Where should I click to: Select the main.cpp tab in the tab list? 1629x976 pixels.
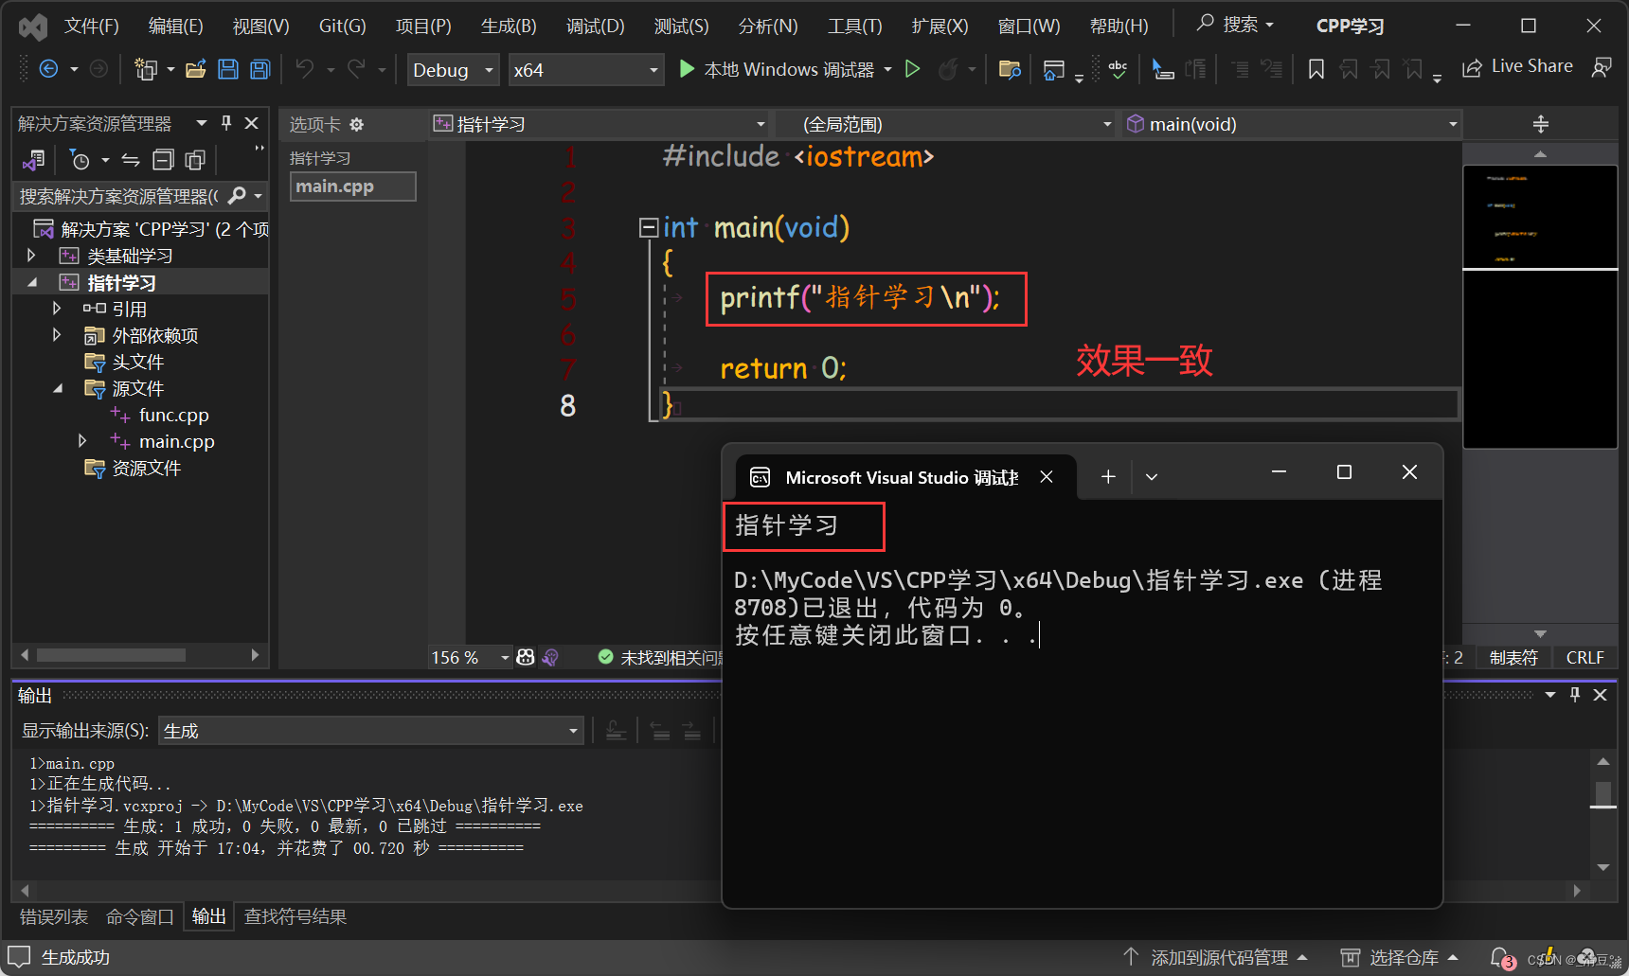coord(352,186)
